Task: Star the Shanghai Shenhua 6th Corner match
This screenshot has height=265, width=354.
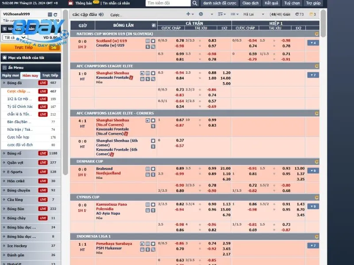Action: coord(153,141)
